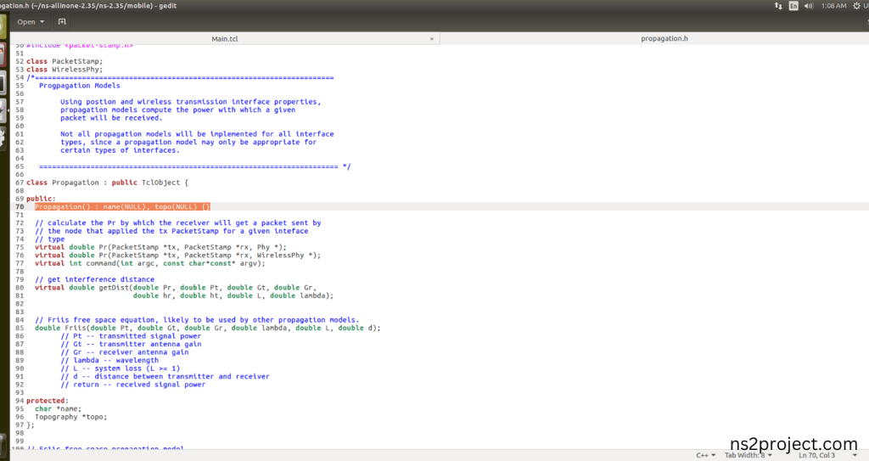This screenshot has height=461, width=869.
Task: Click the 'virtual double getDist' line
Action: pyautogui.click(x=176, y=287)
